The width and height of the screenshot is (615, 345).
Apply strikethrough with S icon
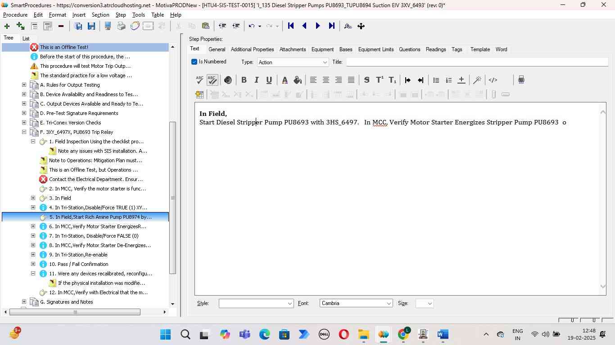366,80
